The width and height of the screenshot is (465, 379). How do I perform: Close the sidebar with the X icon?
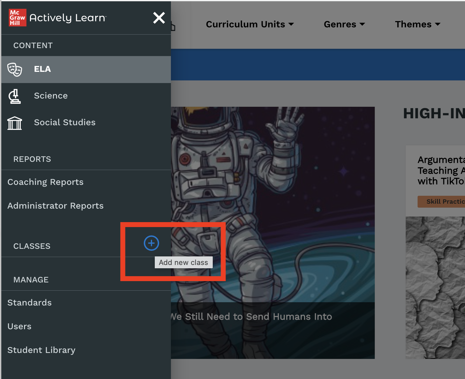coord(159,18)
